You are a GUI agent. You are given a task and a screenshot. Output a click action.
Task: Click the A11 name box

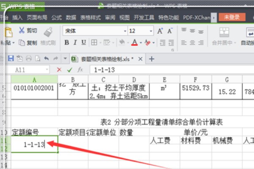[29, 70]
